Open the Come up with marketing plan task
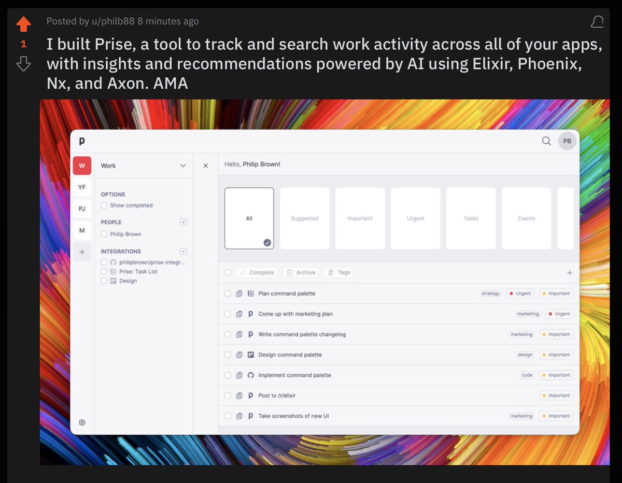 tap(295, 314)
